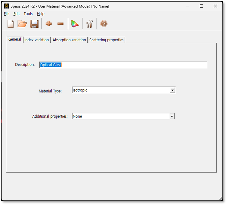Click the question mark help icon
The width and height of the screenshot is (227, 205).
point(104,24)
